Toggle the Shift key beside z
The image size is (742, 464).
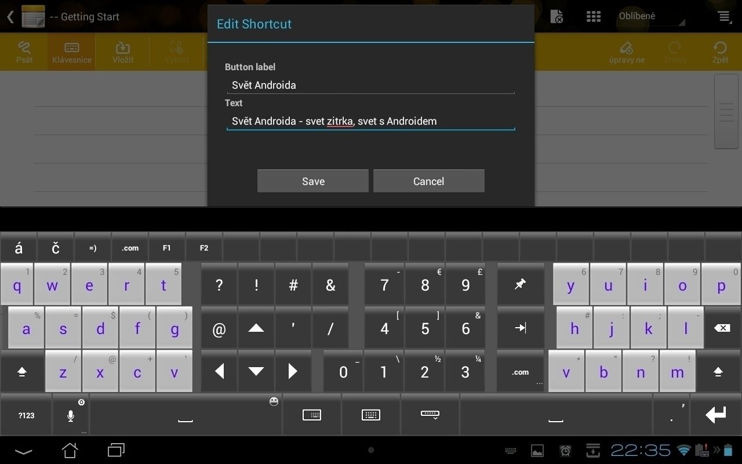click(x=22, y=371)
